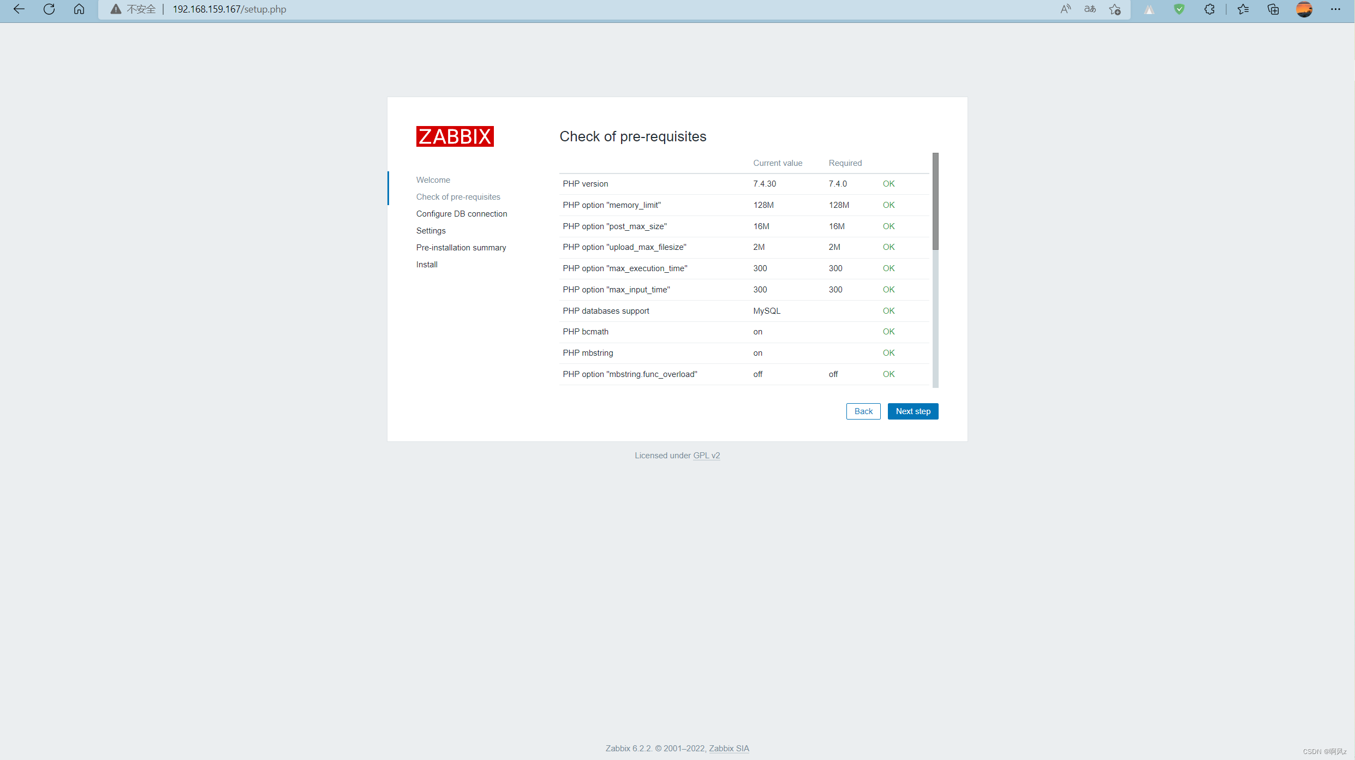
Task: Click the translate page icon
Action: (1090, 9)
